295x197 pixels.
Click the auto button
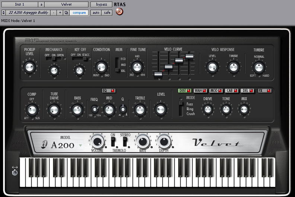(96, 13)
